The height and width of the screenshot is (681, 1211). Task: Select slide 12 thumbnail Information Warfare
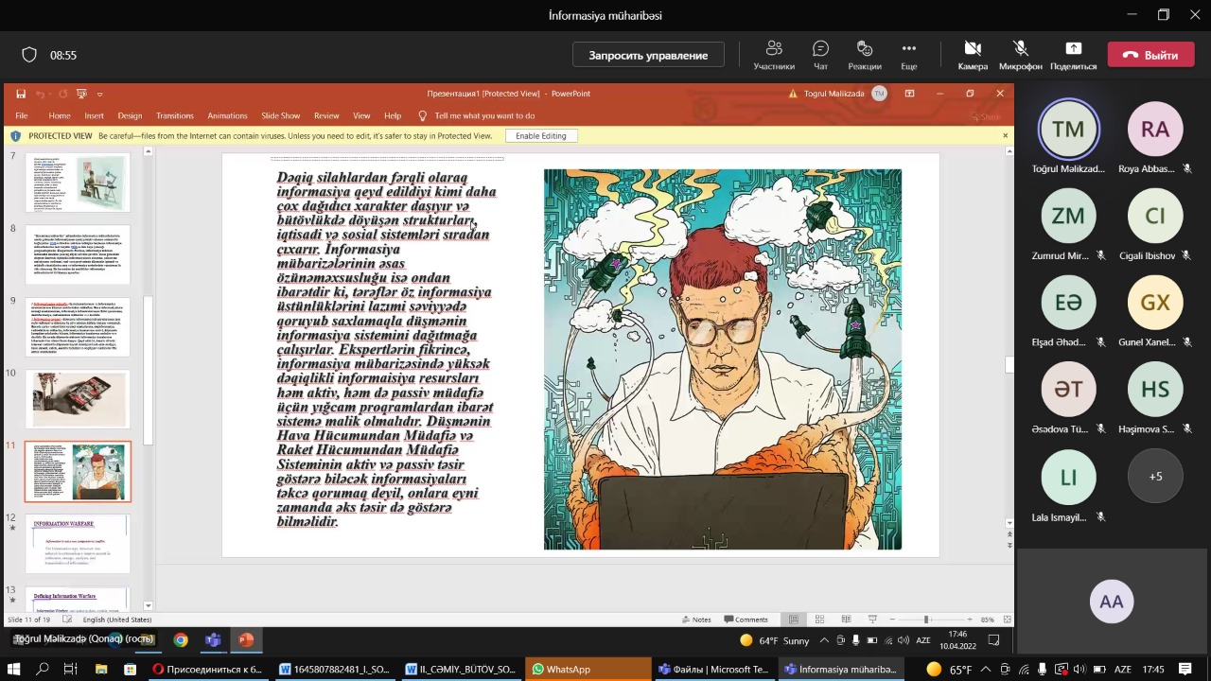pyautogui.click(x=78, y=545)
